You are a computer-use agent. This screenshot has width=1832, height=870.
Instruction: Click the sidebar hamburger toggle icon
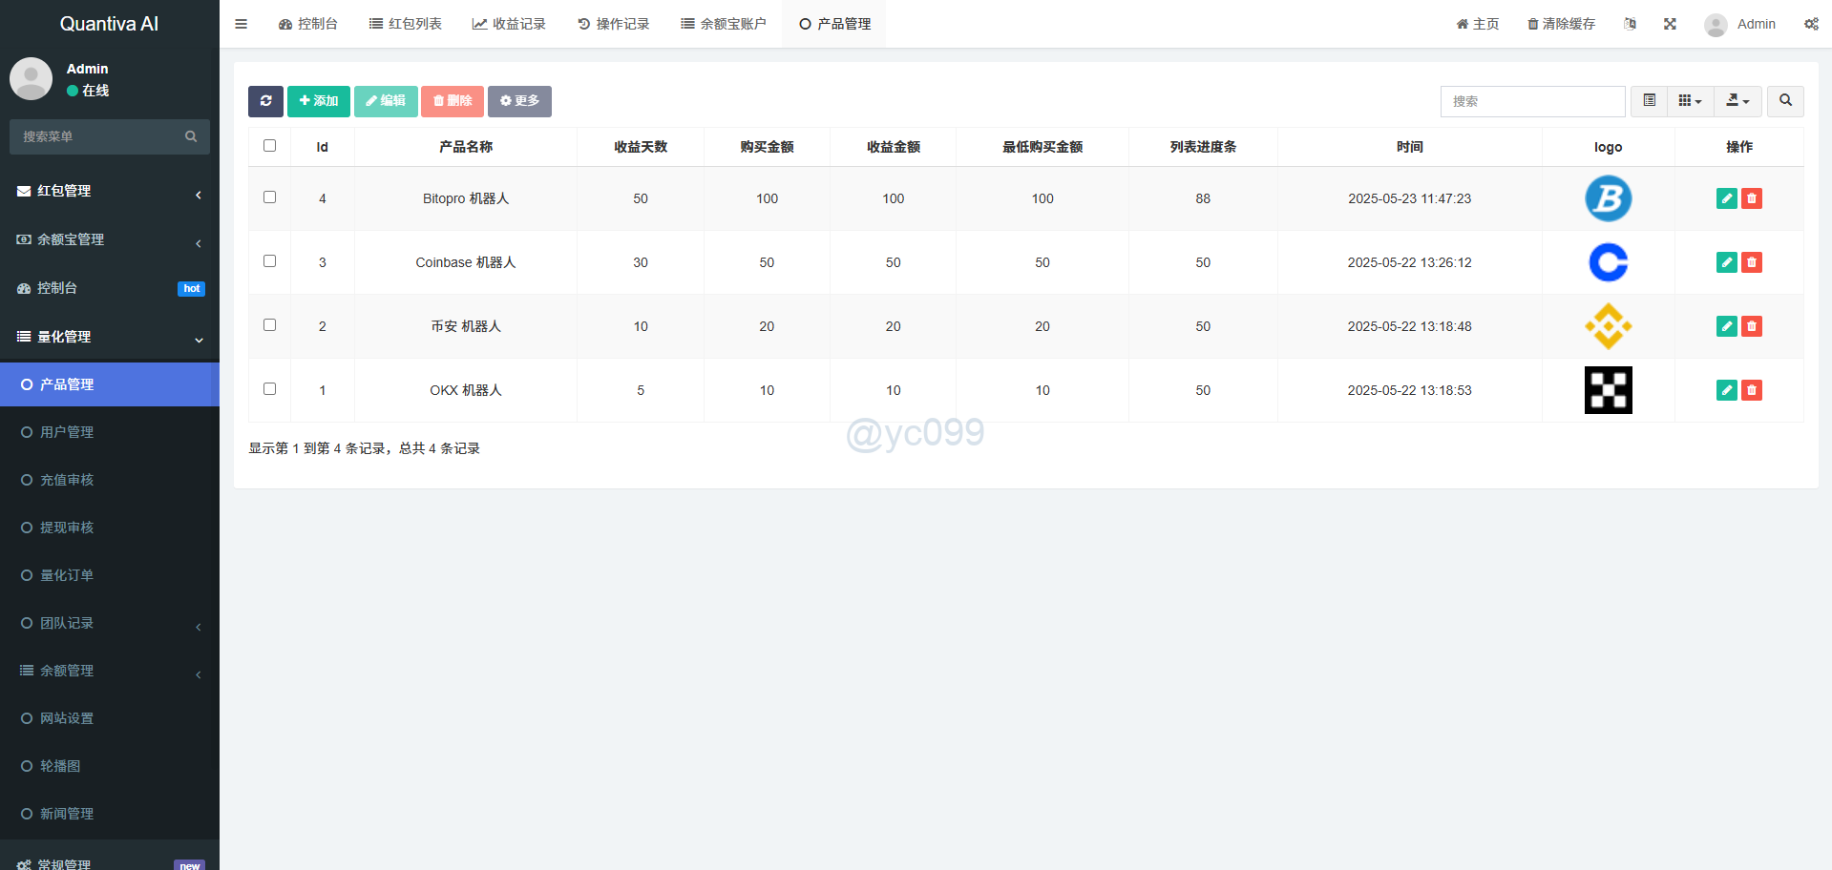(x=242, y=24)
